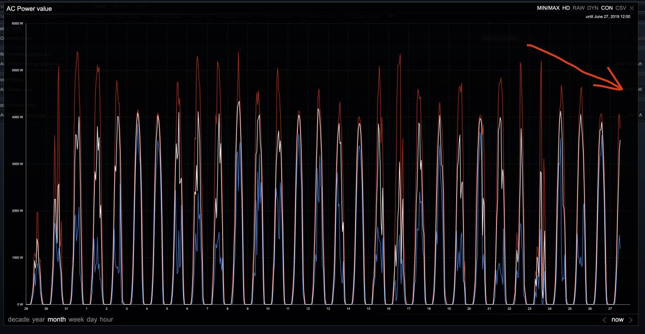This screenshot has width=645, height=334.
Task: Click the day 23 label on the time axis
Action: coord(530,308)
